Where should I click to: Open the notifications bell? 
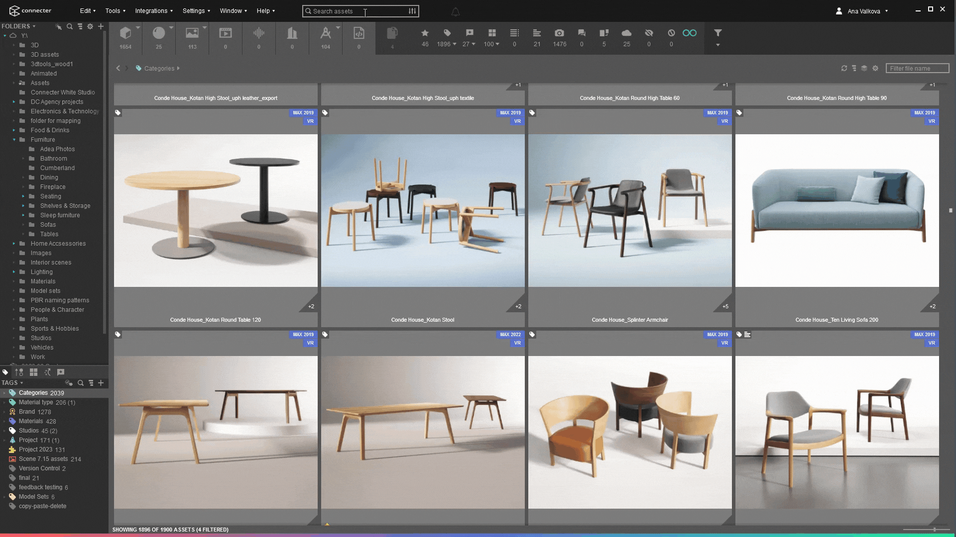coord(456,11)
